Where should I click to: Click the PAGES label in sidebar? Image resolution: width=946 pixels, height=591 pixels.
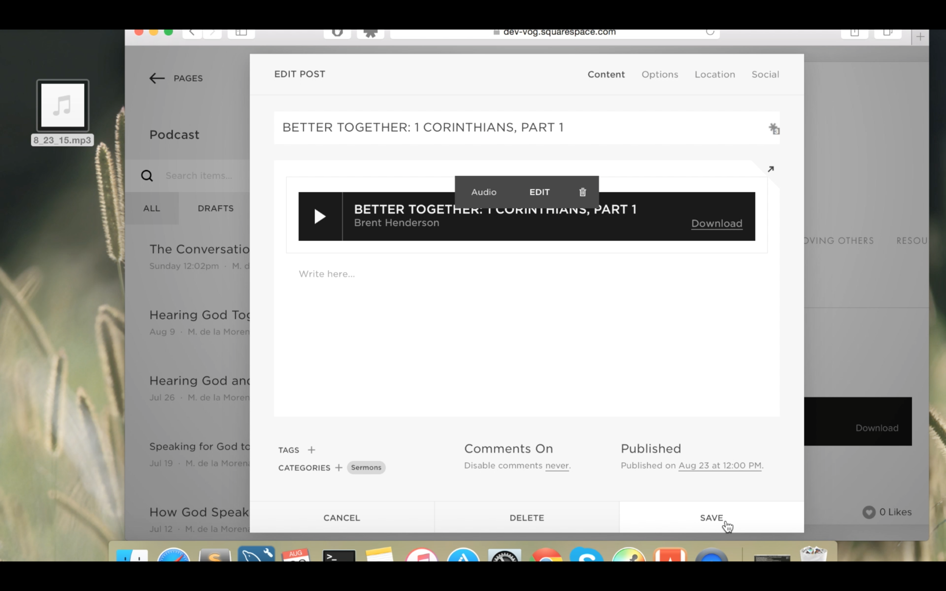[188, 78]
